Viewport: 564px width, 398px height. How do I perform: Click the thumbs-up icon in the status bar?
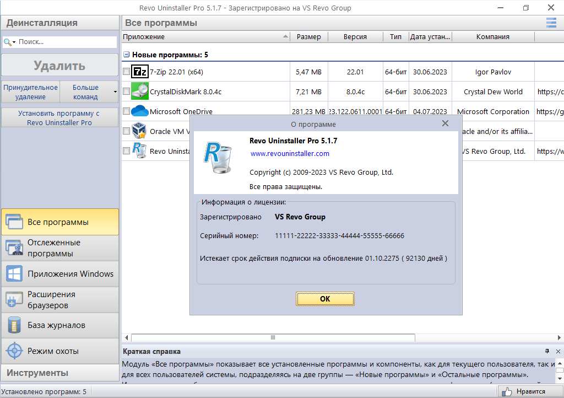(507, 391)
